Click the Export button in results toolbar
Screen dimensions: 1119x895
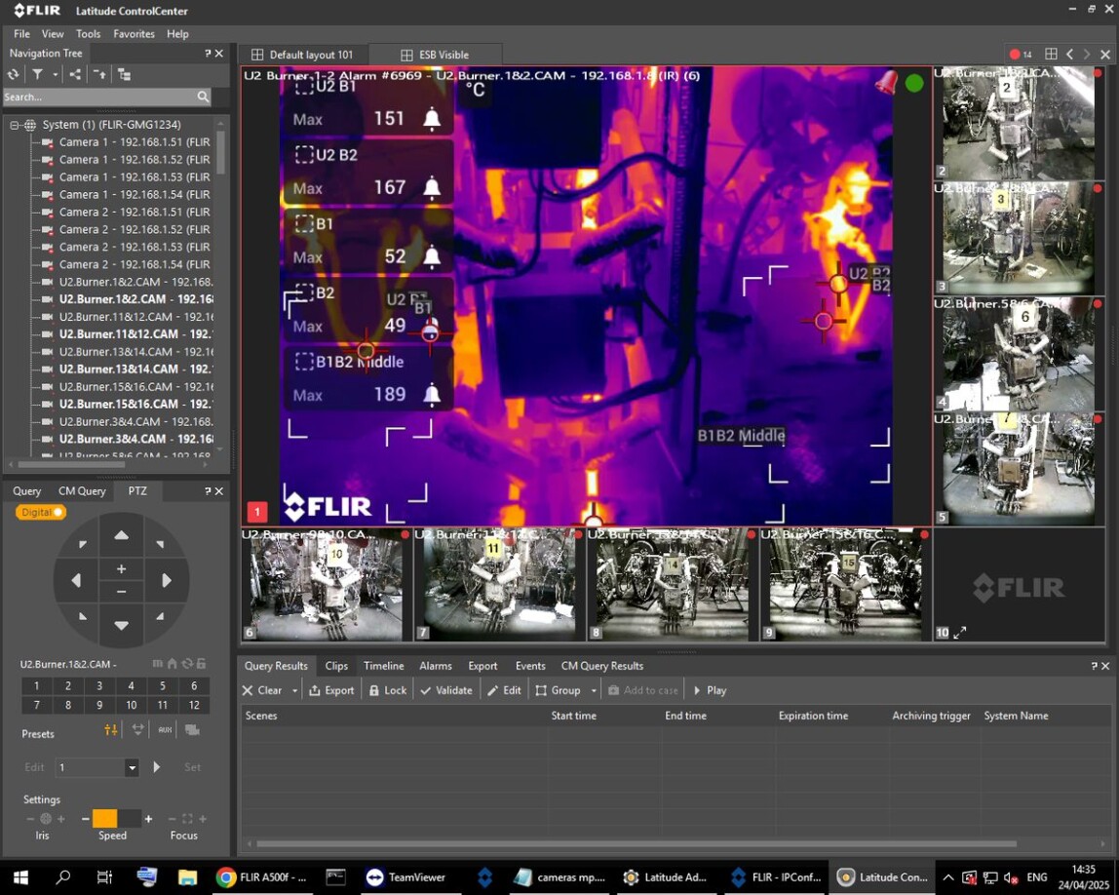point(331,691)
